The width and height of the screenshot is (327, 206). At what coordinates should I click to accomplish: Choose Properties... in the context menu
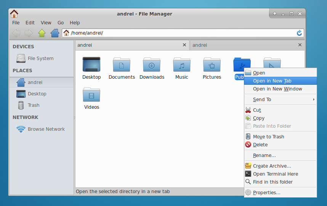point(280,192)
